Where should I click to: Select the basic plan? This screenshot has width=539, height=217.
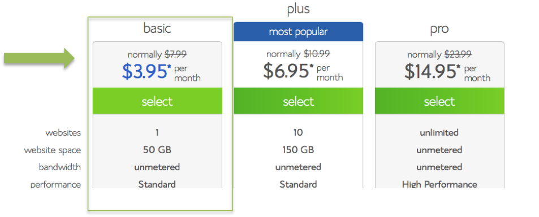point(157,101)
